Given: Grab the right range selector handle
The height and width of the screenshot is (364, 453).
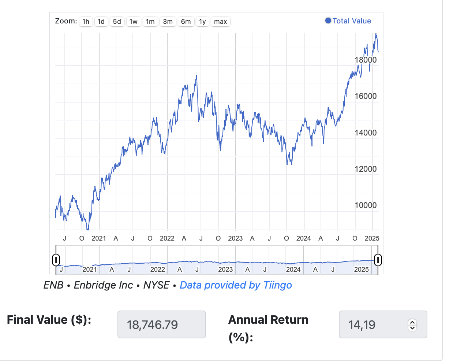Looking at the screenshot, I should tap(378, 260).
